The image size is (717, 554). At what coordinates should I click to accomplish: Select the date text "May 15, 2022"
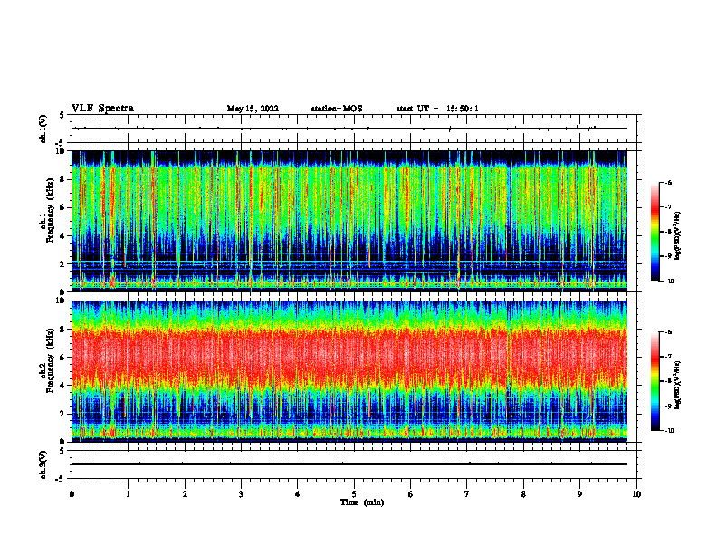(x=253, y=109)
